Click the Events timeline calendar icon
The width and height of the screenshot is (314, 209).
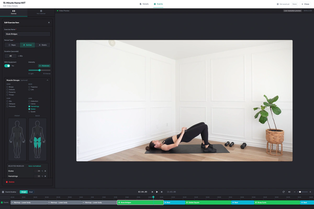coord(3,192)
